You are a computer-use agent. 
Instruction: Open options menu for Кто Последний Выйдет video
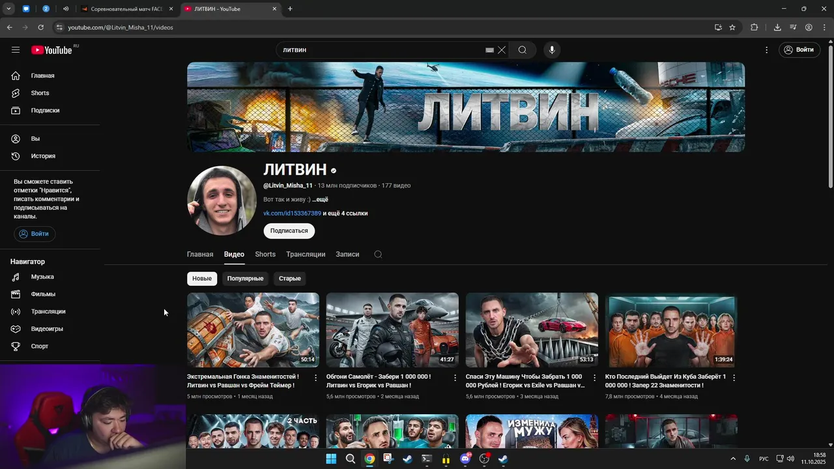point(734,378)
